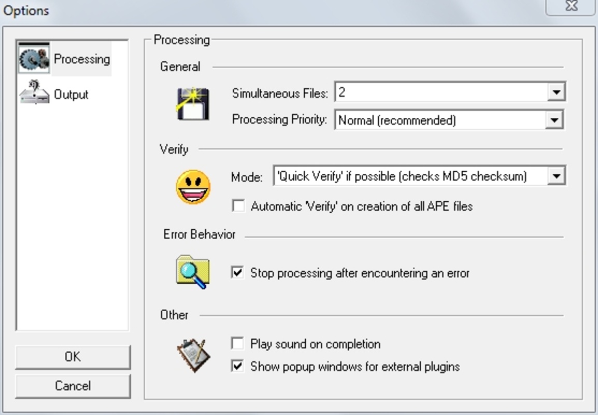This screenshot has height=415, width=598.
Task: Click the Processing group box title
Action: (x=181, y=40)
